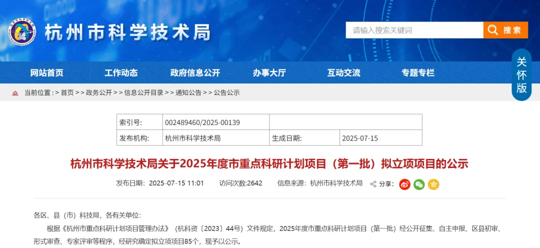The width and height of the screenshot is (540, 248).
Task: Click the home icon beside 当前位置
Action: (15, 93)
